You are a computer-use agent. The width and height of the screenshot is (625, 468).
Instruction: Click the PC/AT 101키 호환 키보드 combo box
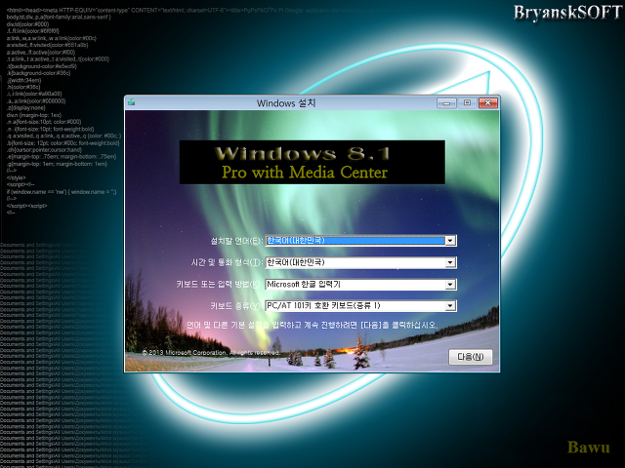click(x=360, y=305)
